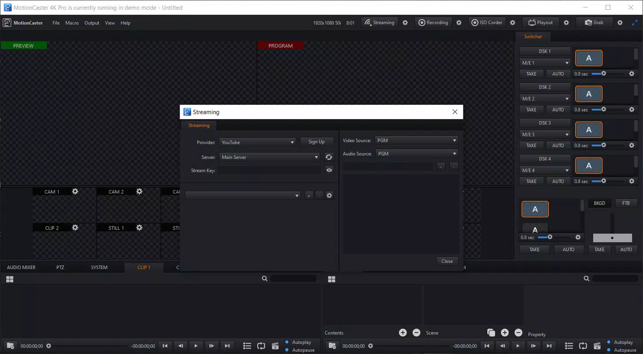Switch to the AUDIO MIXER tab
The height and width of the screenshot is (354, 643).
[21, 267]
